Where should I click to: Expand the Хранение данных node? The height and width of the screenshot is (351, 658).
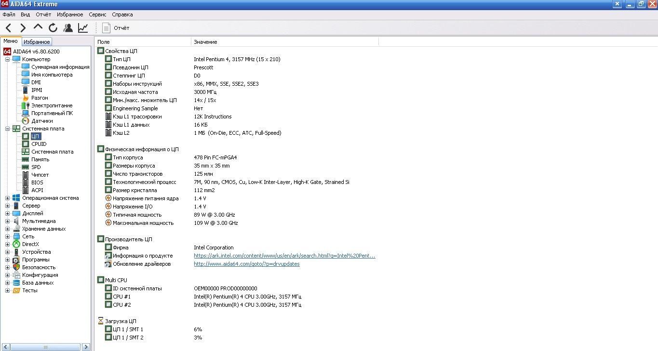tap(8, 229)
